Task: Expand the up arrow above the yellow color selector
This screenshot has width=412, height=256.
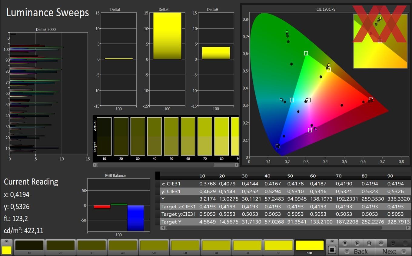Action: click(7, 241)
